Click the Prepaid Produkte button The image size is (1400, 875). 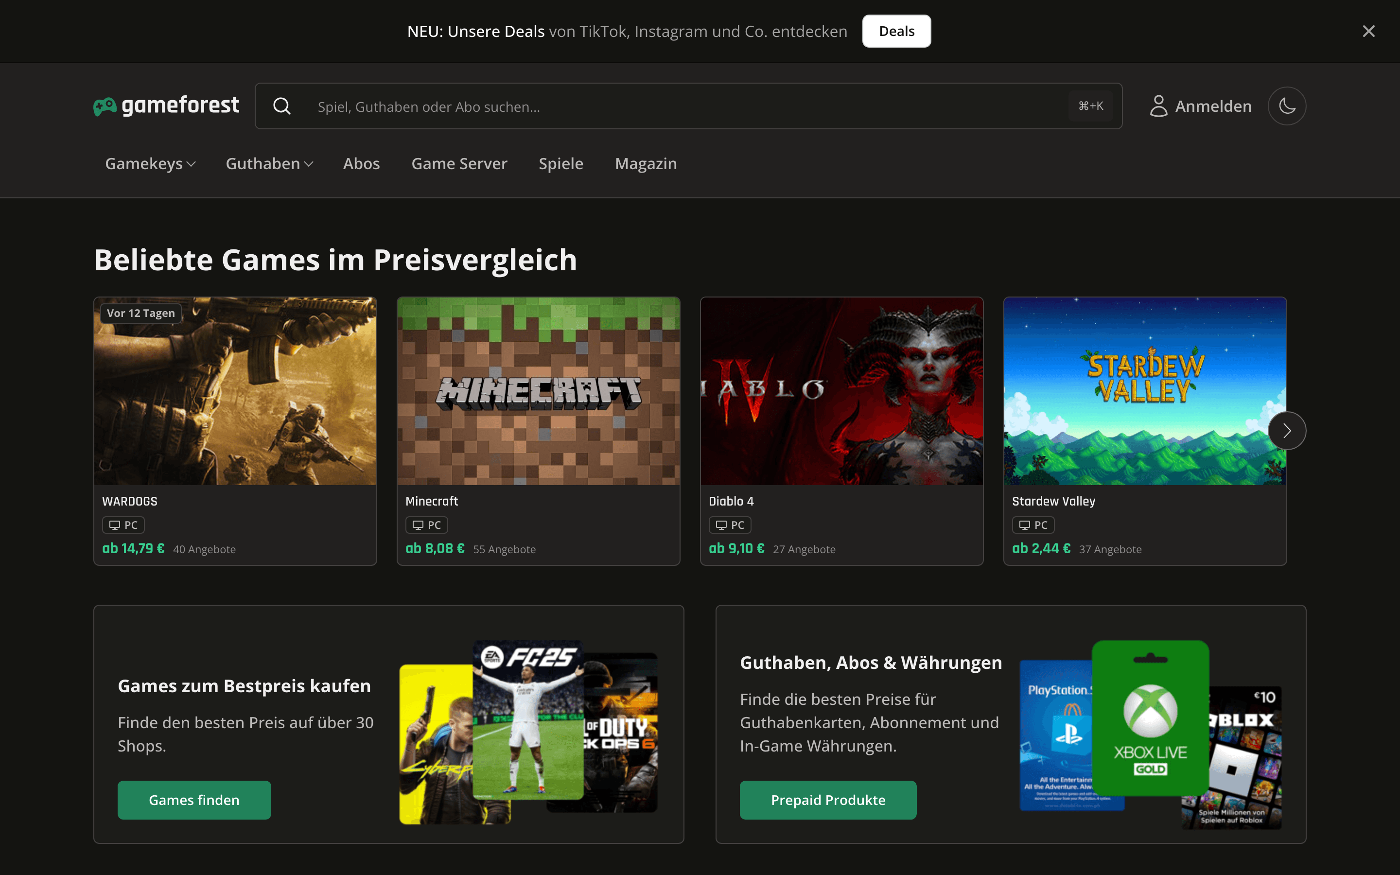(828, 800)
